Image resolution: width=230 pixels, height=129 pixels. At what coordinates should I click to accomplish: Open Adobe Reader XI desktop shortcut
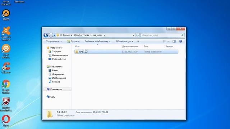point(6,3)
